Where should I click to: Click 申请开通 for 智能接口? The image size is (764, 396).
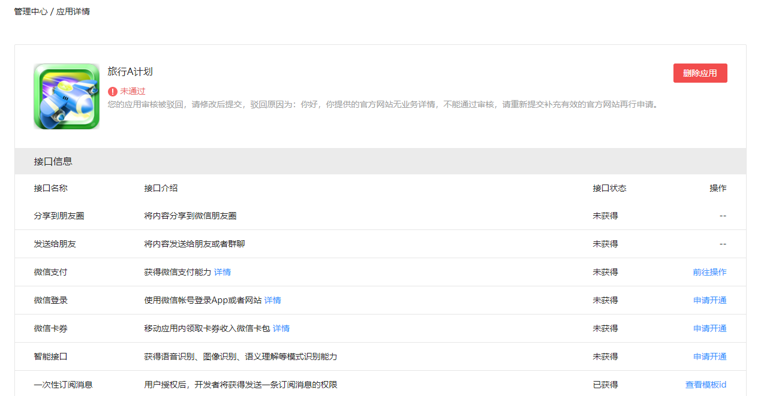click(709, 356)
